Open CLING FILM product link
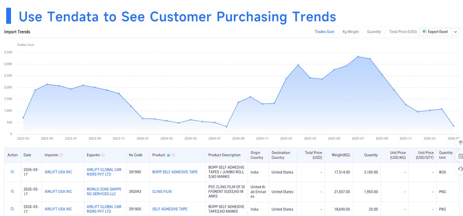This screenshot has width=463, height=216. pos(162,191)
